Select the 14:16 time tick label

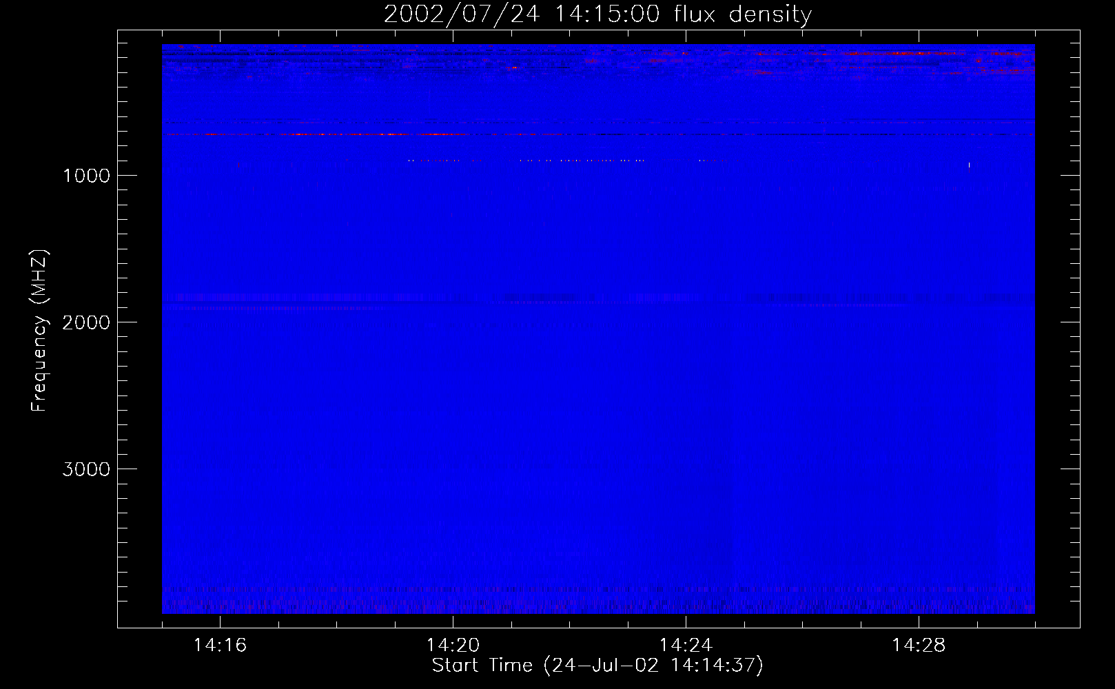[x=220, y=645]
